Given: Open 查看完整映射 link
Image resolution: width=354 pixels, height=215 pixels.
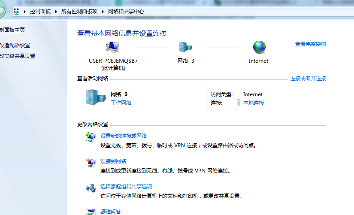Looking at the screenshot, I should 311,44.
